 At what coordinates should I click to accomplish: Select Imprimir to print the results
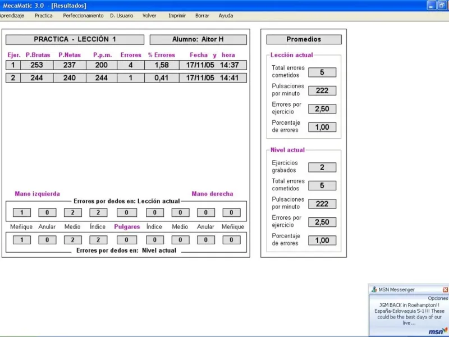[x=177, y=16]
